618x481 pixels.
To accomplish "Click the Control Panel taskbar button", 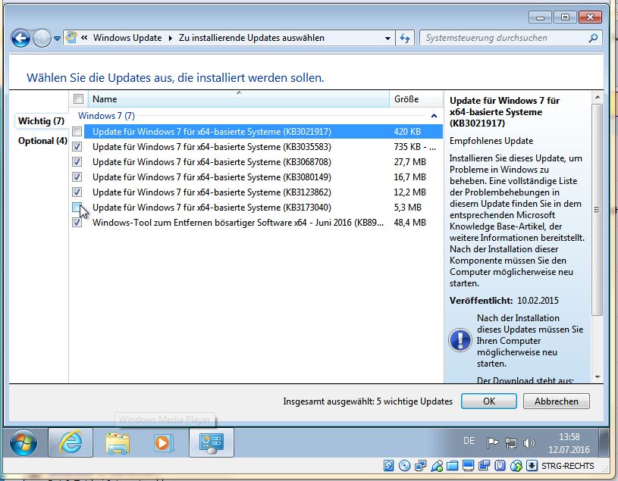I will pyautogui.click(x=212, y=443).
